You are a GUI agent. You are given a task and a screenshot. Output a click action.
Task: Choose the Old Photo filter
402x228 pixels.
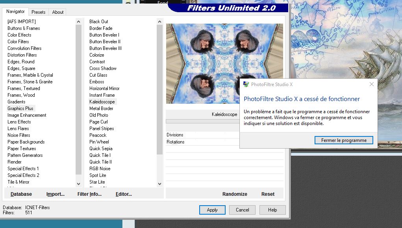[99, 115]
